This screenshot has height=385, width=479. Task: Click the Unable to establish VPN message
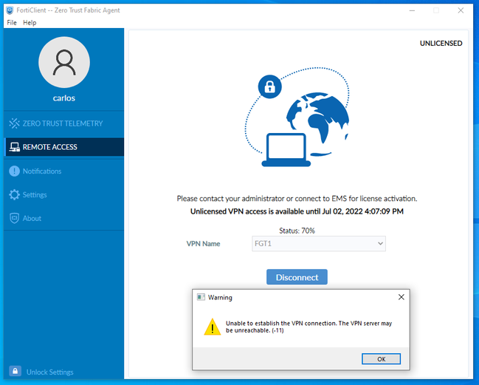pyautogui.click(x=309, y=327)
